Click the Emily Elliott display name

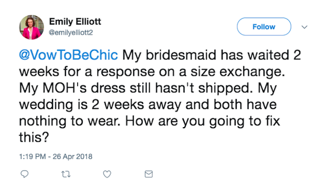click(x=75, y=21)
